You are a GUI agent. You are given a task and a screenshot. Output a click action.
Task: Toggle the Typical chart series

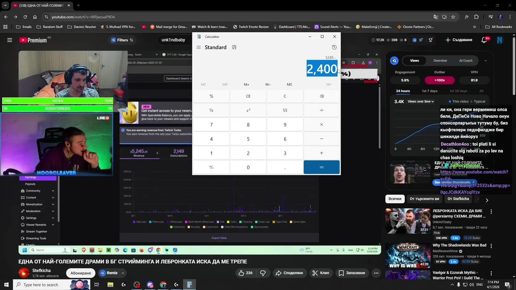[478, 101]
